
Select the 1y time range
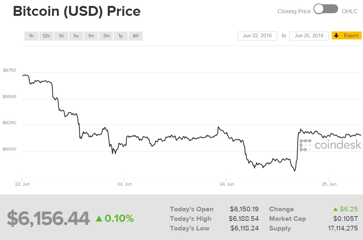pyautogui.click(x=120, y=36)
